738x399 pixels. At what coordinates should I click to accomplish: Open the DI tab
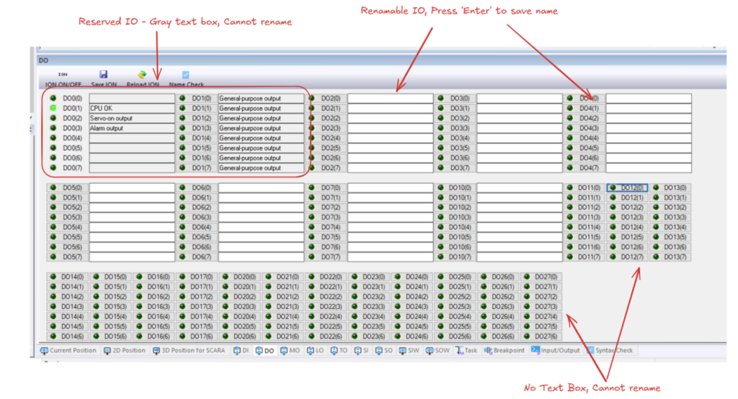[241, 351]
